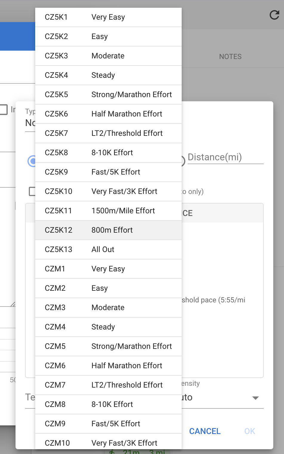Select CZM1 Very Easy option

pyautogui.click(x=108, y=269)
